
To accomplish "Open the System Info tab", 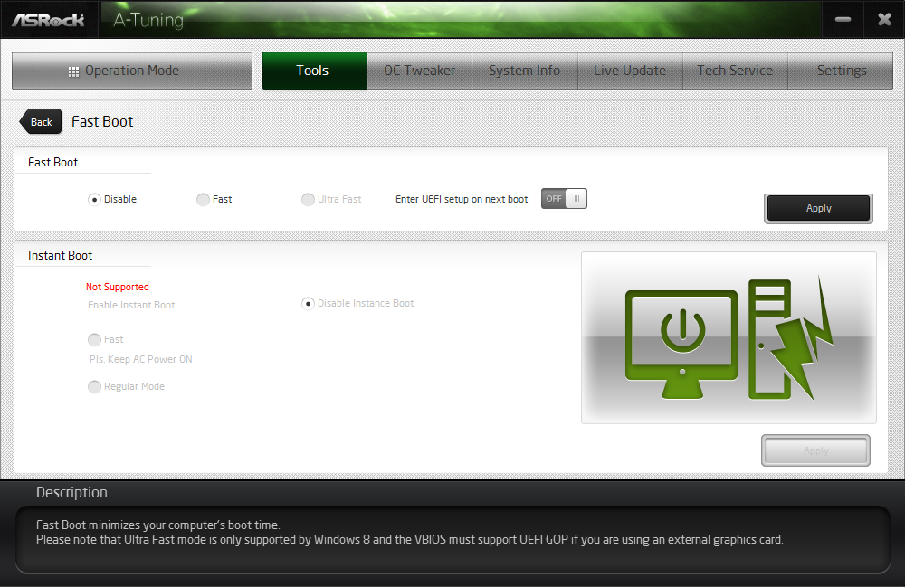I will [524, 71].
